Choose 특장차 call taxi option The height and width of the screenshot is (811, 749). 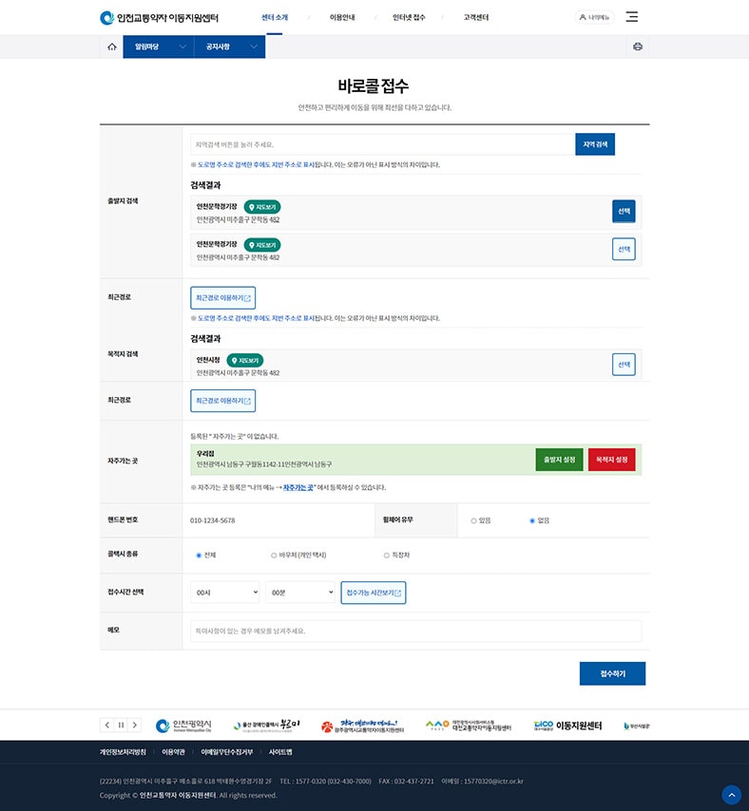coord(387,555)
